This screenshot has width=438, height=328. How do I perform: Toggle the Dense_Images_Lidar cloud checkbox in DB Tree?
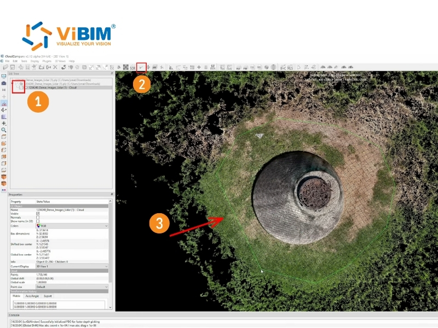(20, 88)
